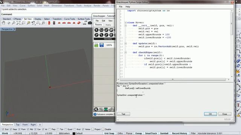The width and height of the screenshot is (241, 135).
Task: Toggle the Point osnap checkbox
Action: [x=19, y=129]
